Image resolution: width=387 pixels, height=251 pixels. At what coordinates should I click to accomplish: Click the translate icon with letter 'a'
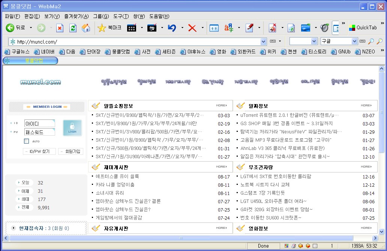(x=228, y=28)
